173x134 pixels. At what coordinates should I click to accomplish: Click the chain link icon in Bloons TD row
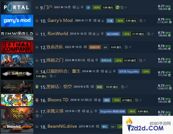pyautogui.click(x=141, y=100)
